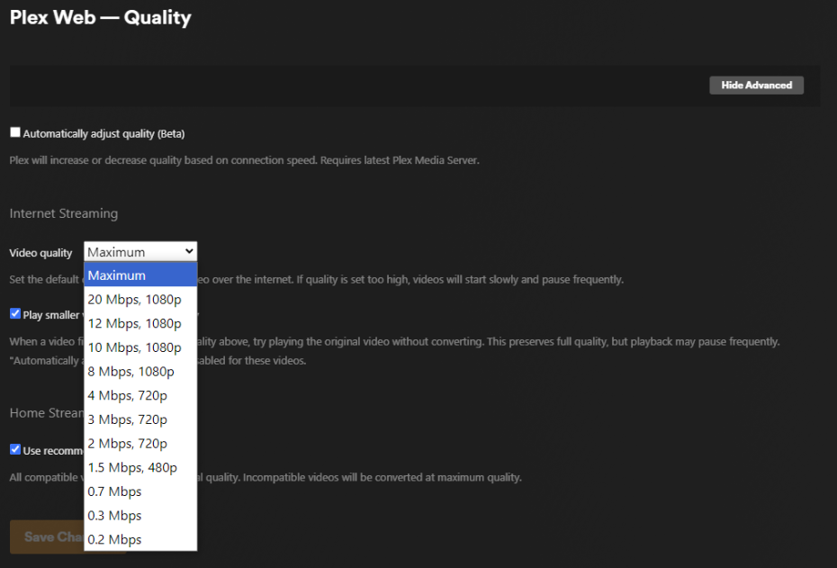Select Maximum quality option
This screenshot has width=837, height=568.
tap(139, 275)
